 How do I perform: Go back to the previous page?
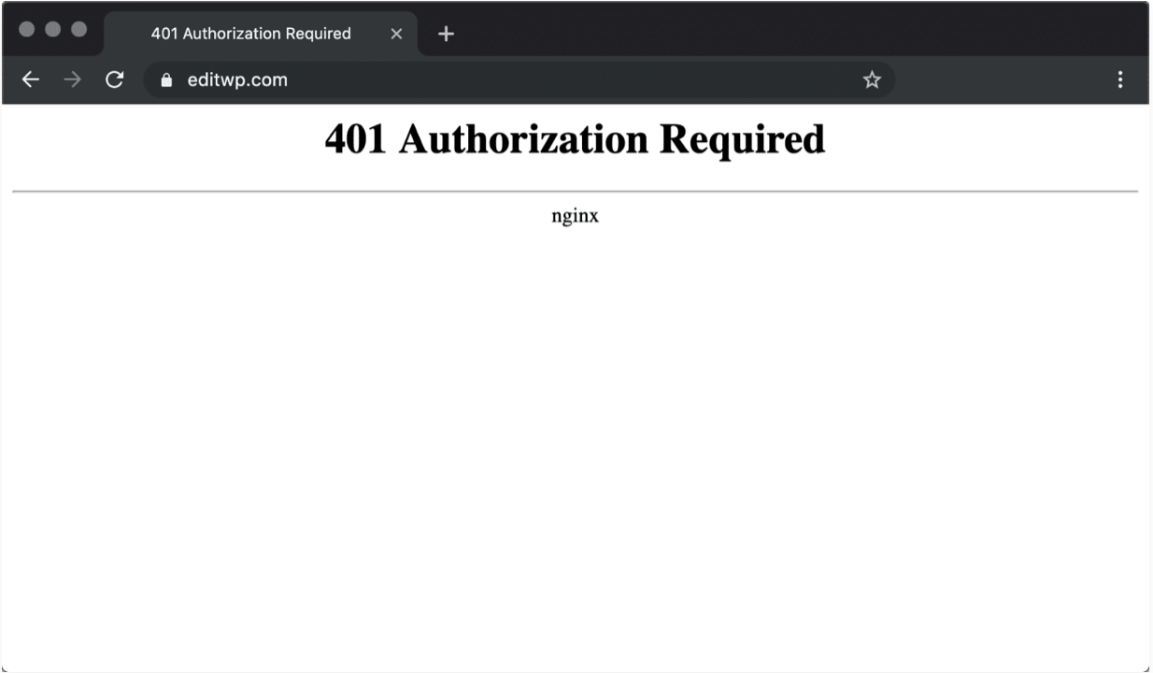(x=31, y=80)
